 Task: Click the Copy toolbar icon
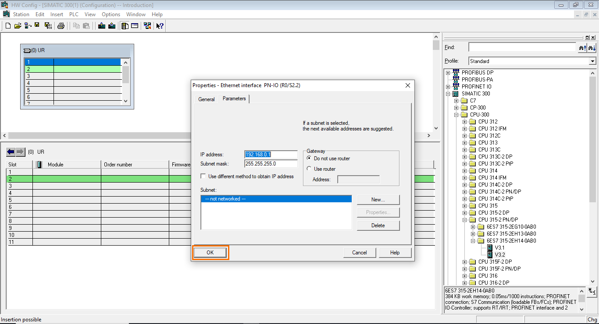(76, 26)
